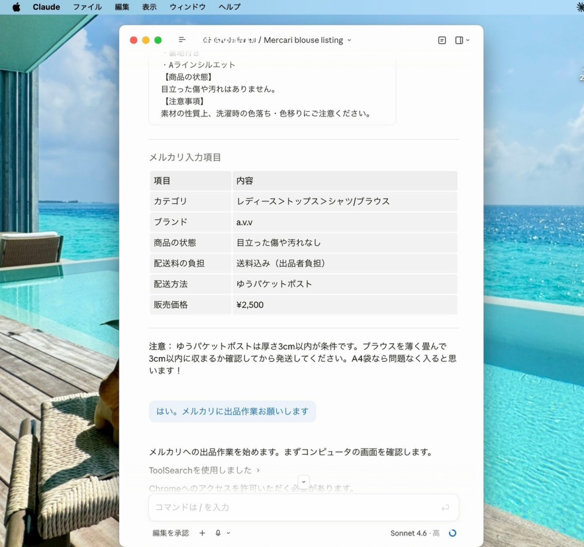Click the 【注意事項】 heading in the description
Viewport: 584px width, 547px height.
click(x=184, y=102)
